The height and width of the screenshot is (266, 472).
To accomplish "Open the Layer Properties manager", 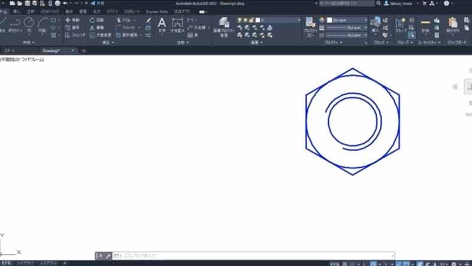I will pyautogui.click(x=224, y=26).
